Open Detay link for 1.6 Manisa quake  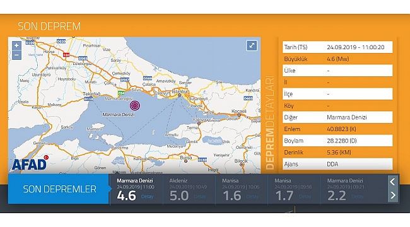pyautogui.click(x=252, y=196)
